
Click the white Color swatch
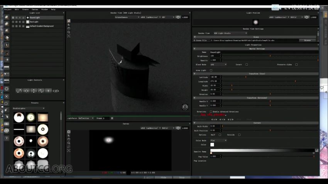coord(212,145)
